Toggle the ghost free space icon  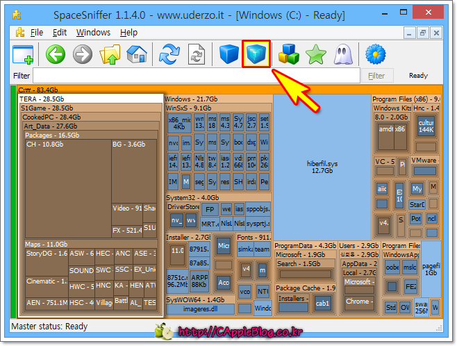tap(343, 54)
